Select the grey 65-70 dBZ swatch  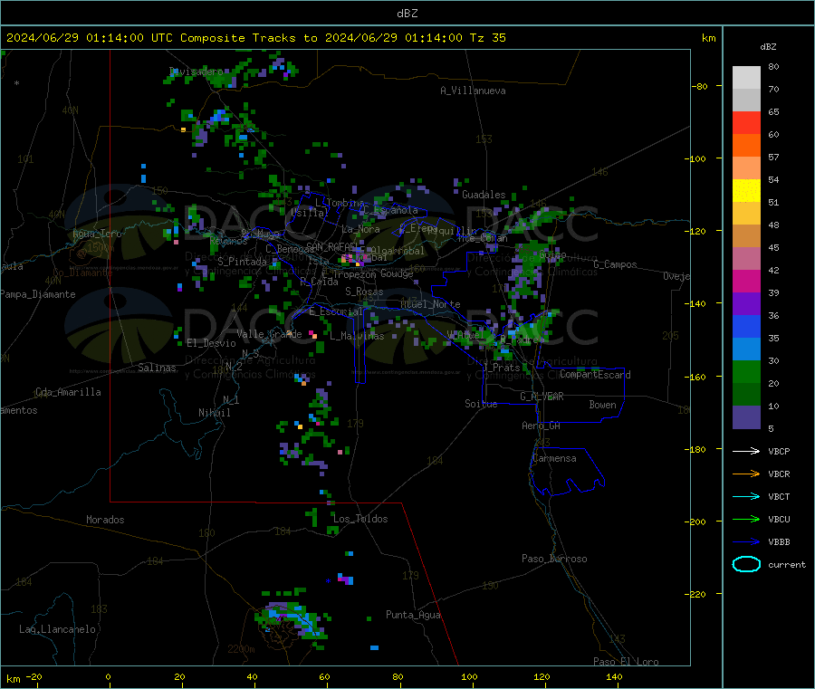pos(746,100)
